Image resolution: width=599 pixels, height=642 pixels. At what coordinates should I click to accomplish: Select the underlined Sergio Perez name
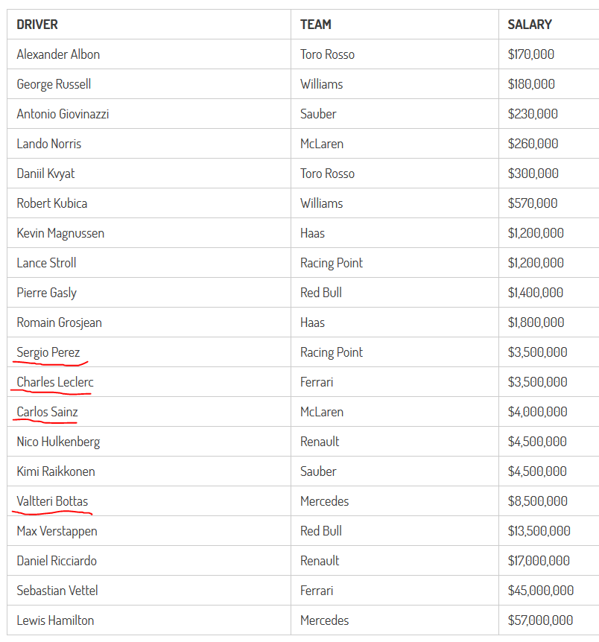pyautogui.click(x=48, y=352)
